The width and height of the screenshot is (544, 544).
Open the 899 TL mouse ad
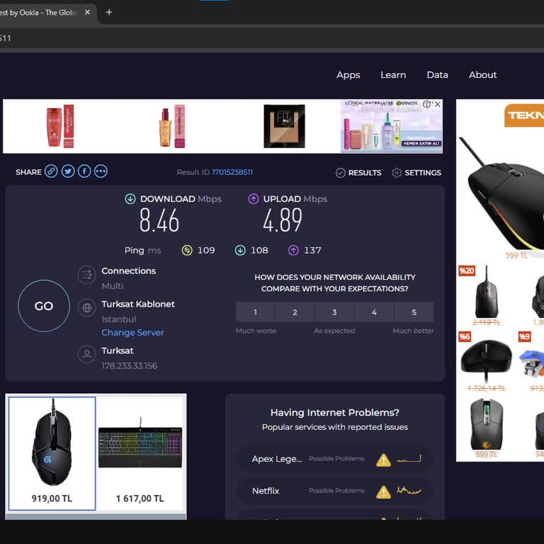click(x=487, y=429)
